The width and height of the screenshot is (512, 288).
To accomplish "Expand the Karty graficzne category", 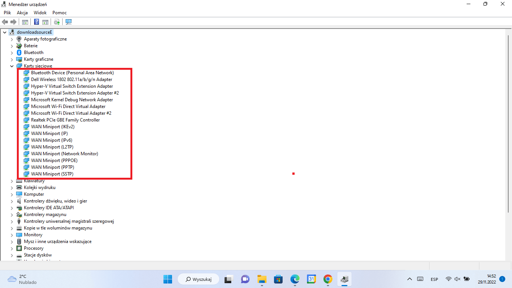I will [12, 59].
